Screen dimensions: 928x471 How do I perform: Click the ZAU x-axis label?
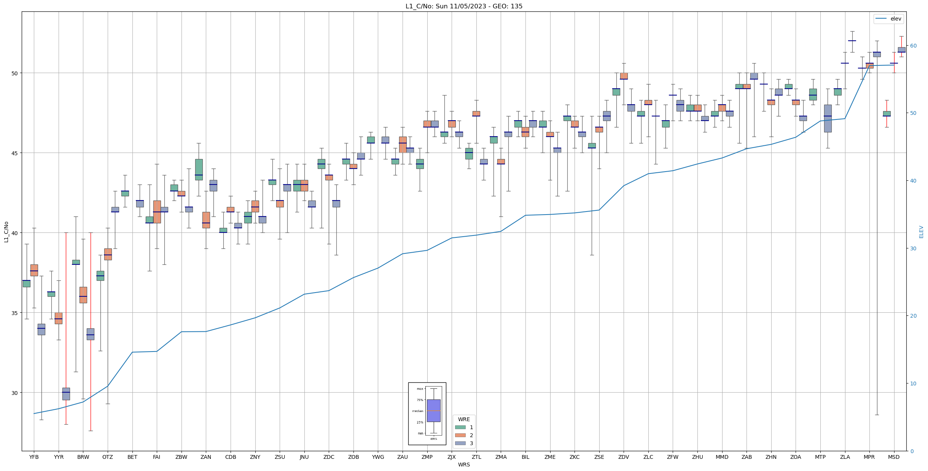[x=403, y=457]
